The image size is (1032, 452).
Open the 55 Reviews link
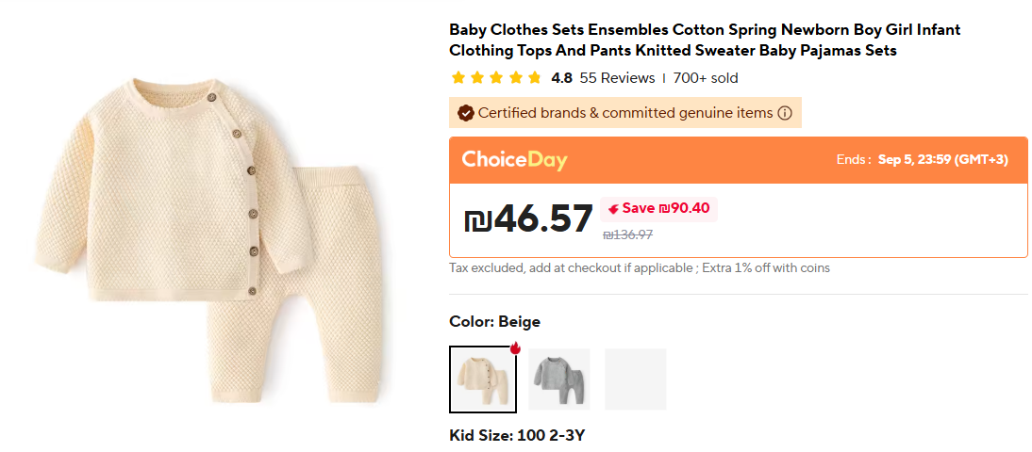point(617,78)
